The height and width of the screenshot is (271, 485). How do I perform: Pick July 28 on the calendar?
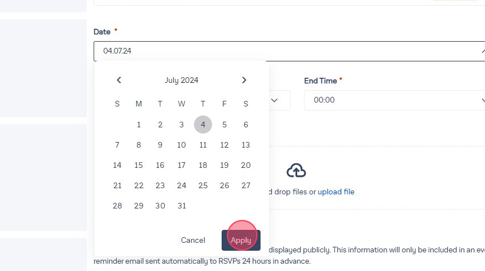pyautogui.click(x=117, y=206)
